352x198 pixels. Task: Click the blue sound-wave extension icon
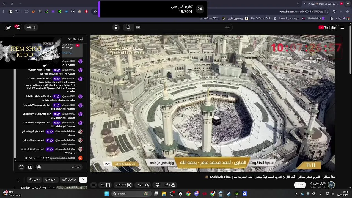tap(66, 12)
